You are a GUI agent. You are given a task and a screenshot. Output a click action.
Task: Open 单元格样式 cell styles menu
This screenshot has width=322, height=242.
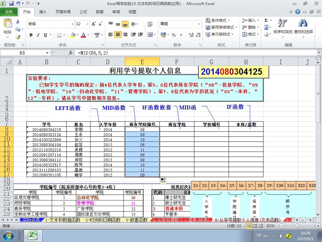[219, 34]
